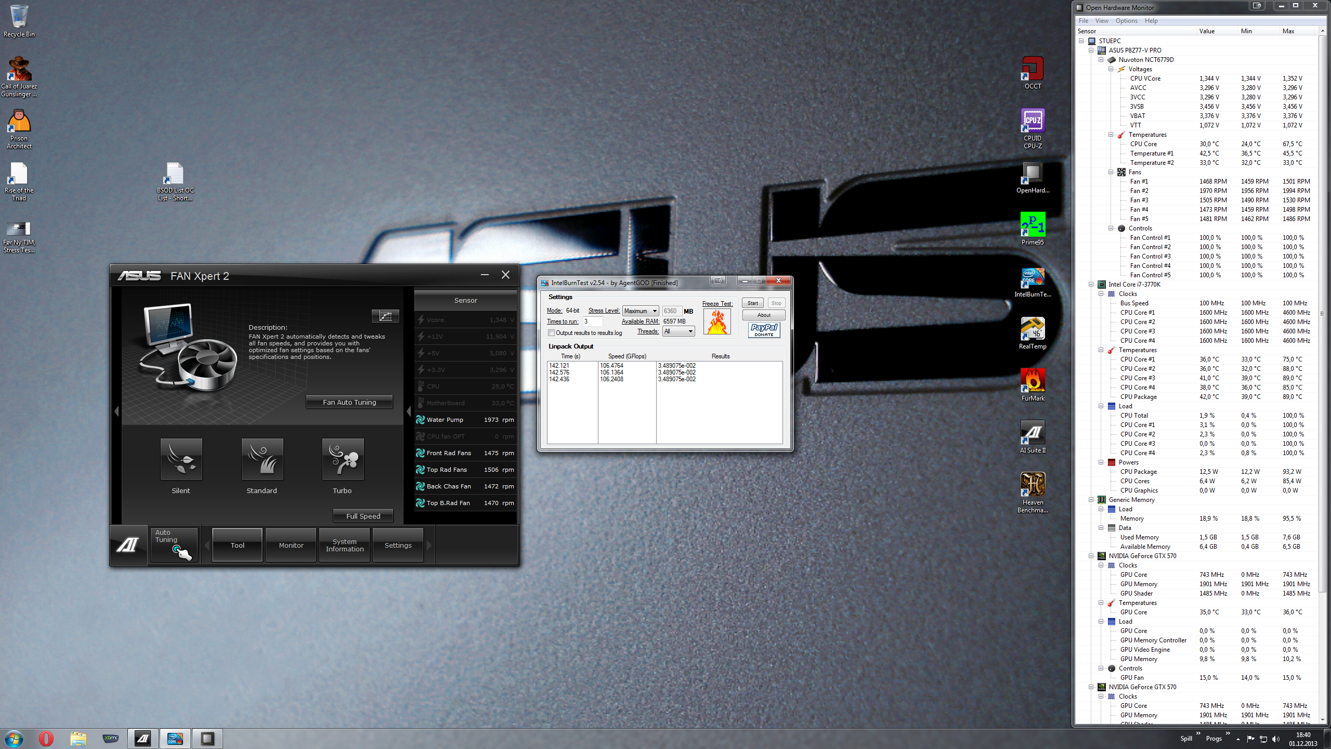Click the Freeze Test flame icon
Viewport: 1331px width, 749px height.
717,322
